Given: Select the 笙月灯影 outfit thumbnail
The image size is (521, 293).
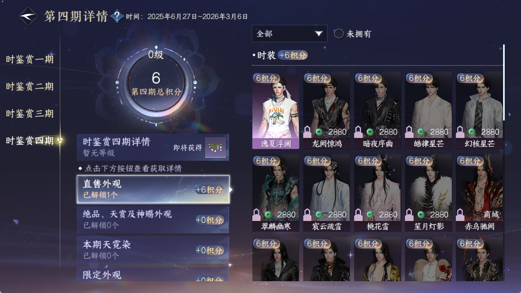Looking at the screenshot, I should (428, 193).
